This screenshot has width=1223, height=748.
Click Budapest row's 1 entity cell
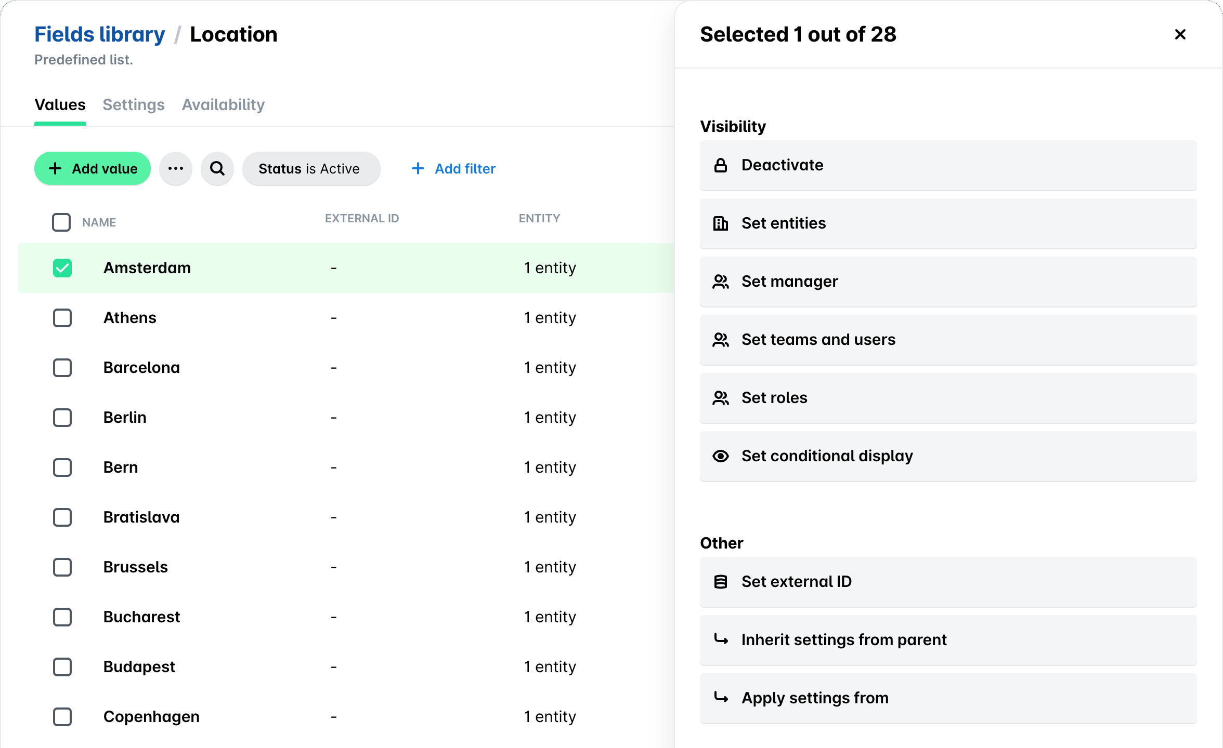tap(550, 667)
